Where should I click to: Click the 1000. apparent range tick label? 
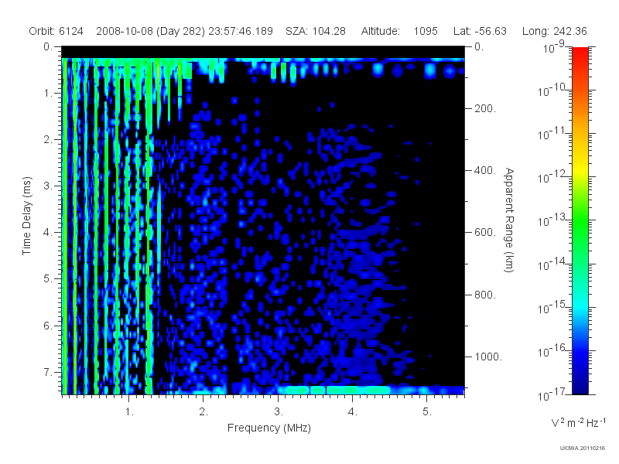488,357
